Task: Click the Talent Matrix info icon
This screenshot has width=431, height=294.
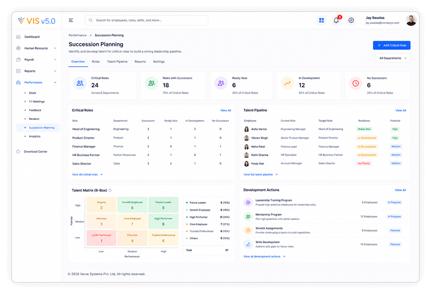Action: coord(110,190)
